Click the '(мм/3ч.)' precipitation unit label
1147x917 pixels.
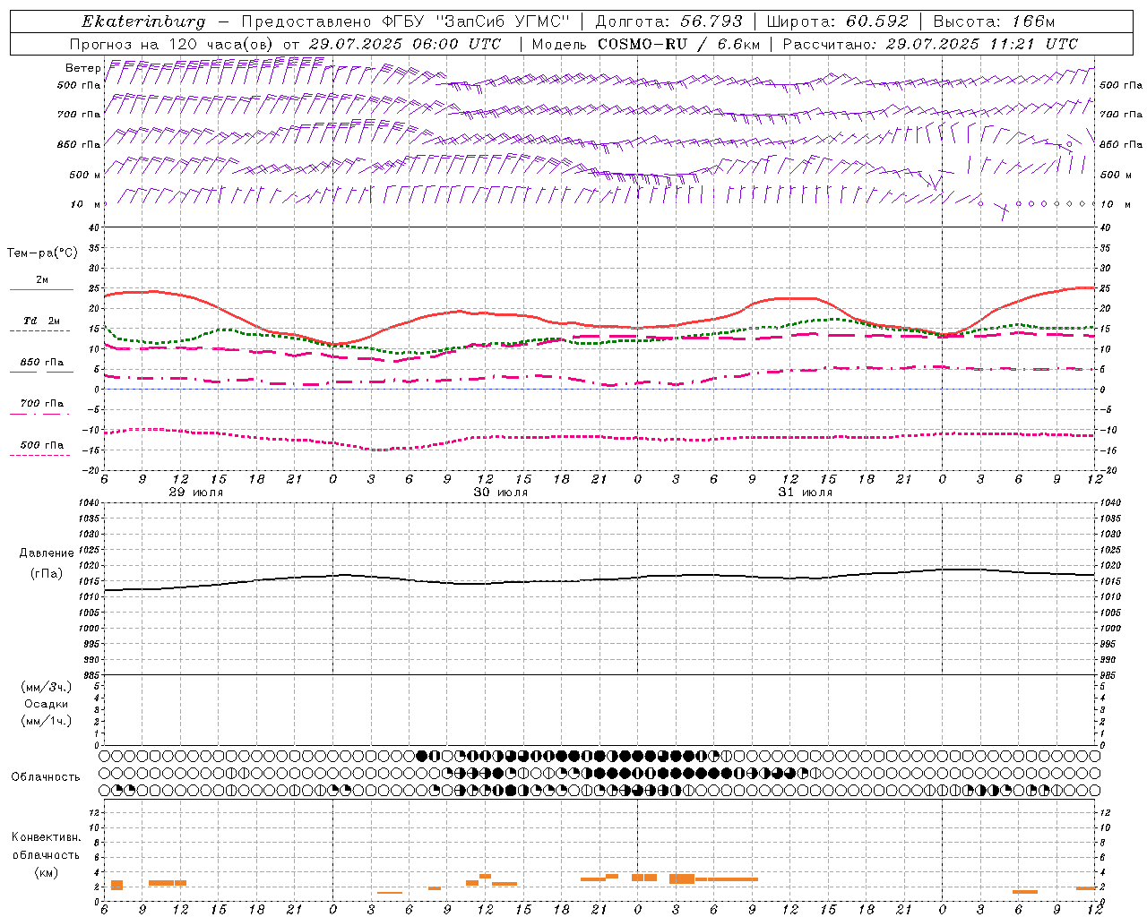(47, 687)
